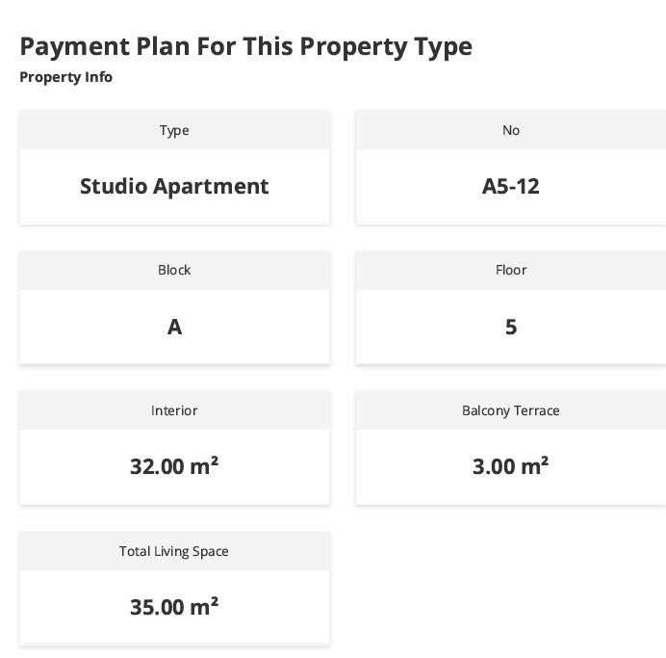Image resolution: width=666 pixels, height=658 pixels.
Task: Click the Floor card header
Action: click(511, 271)
